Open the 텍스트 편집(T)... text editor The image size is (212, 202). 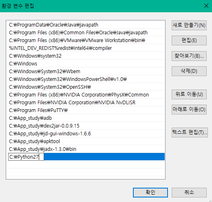pyautogui.click(x=190, y=132)
